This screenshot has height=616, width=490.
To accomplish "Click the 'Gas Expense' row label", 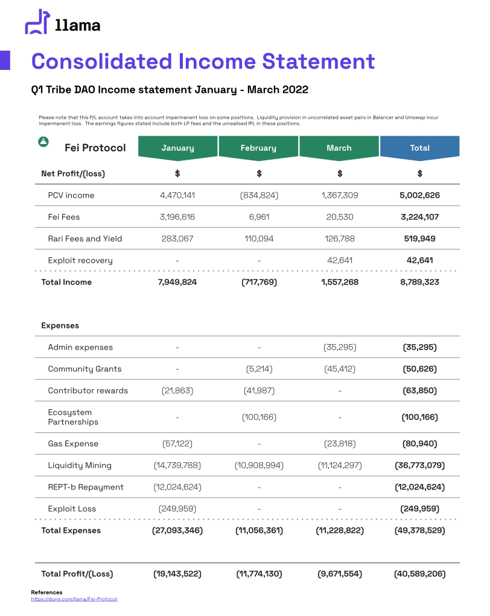I will [x=73, y=444].
